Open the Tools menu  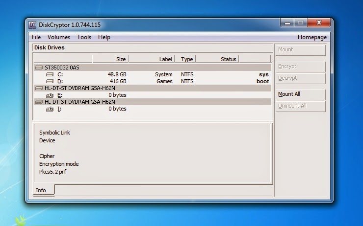[84, 37]
